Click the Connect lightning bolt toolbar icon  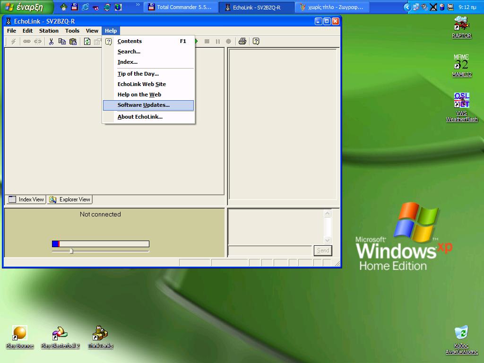click(x=13, y=42)
